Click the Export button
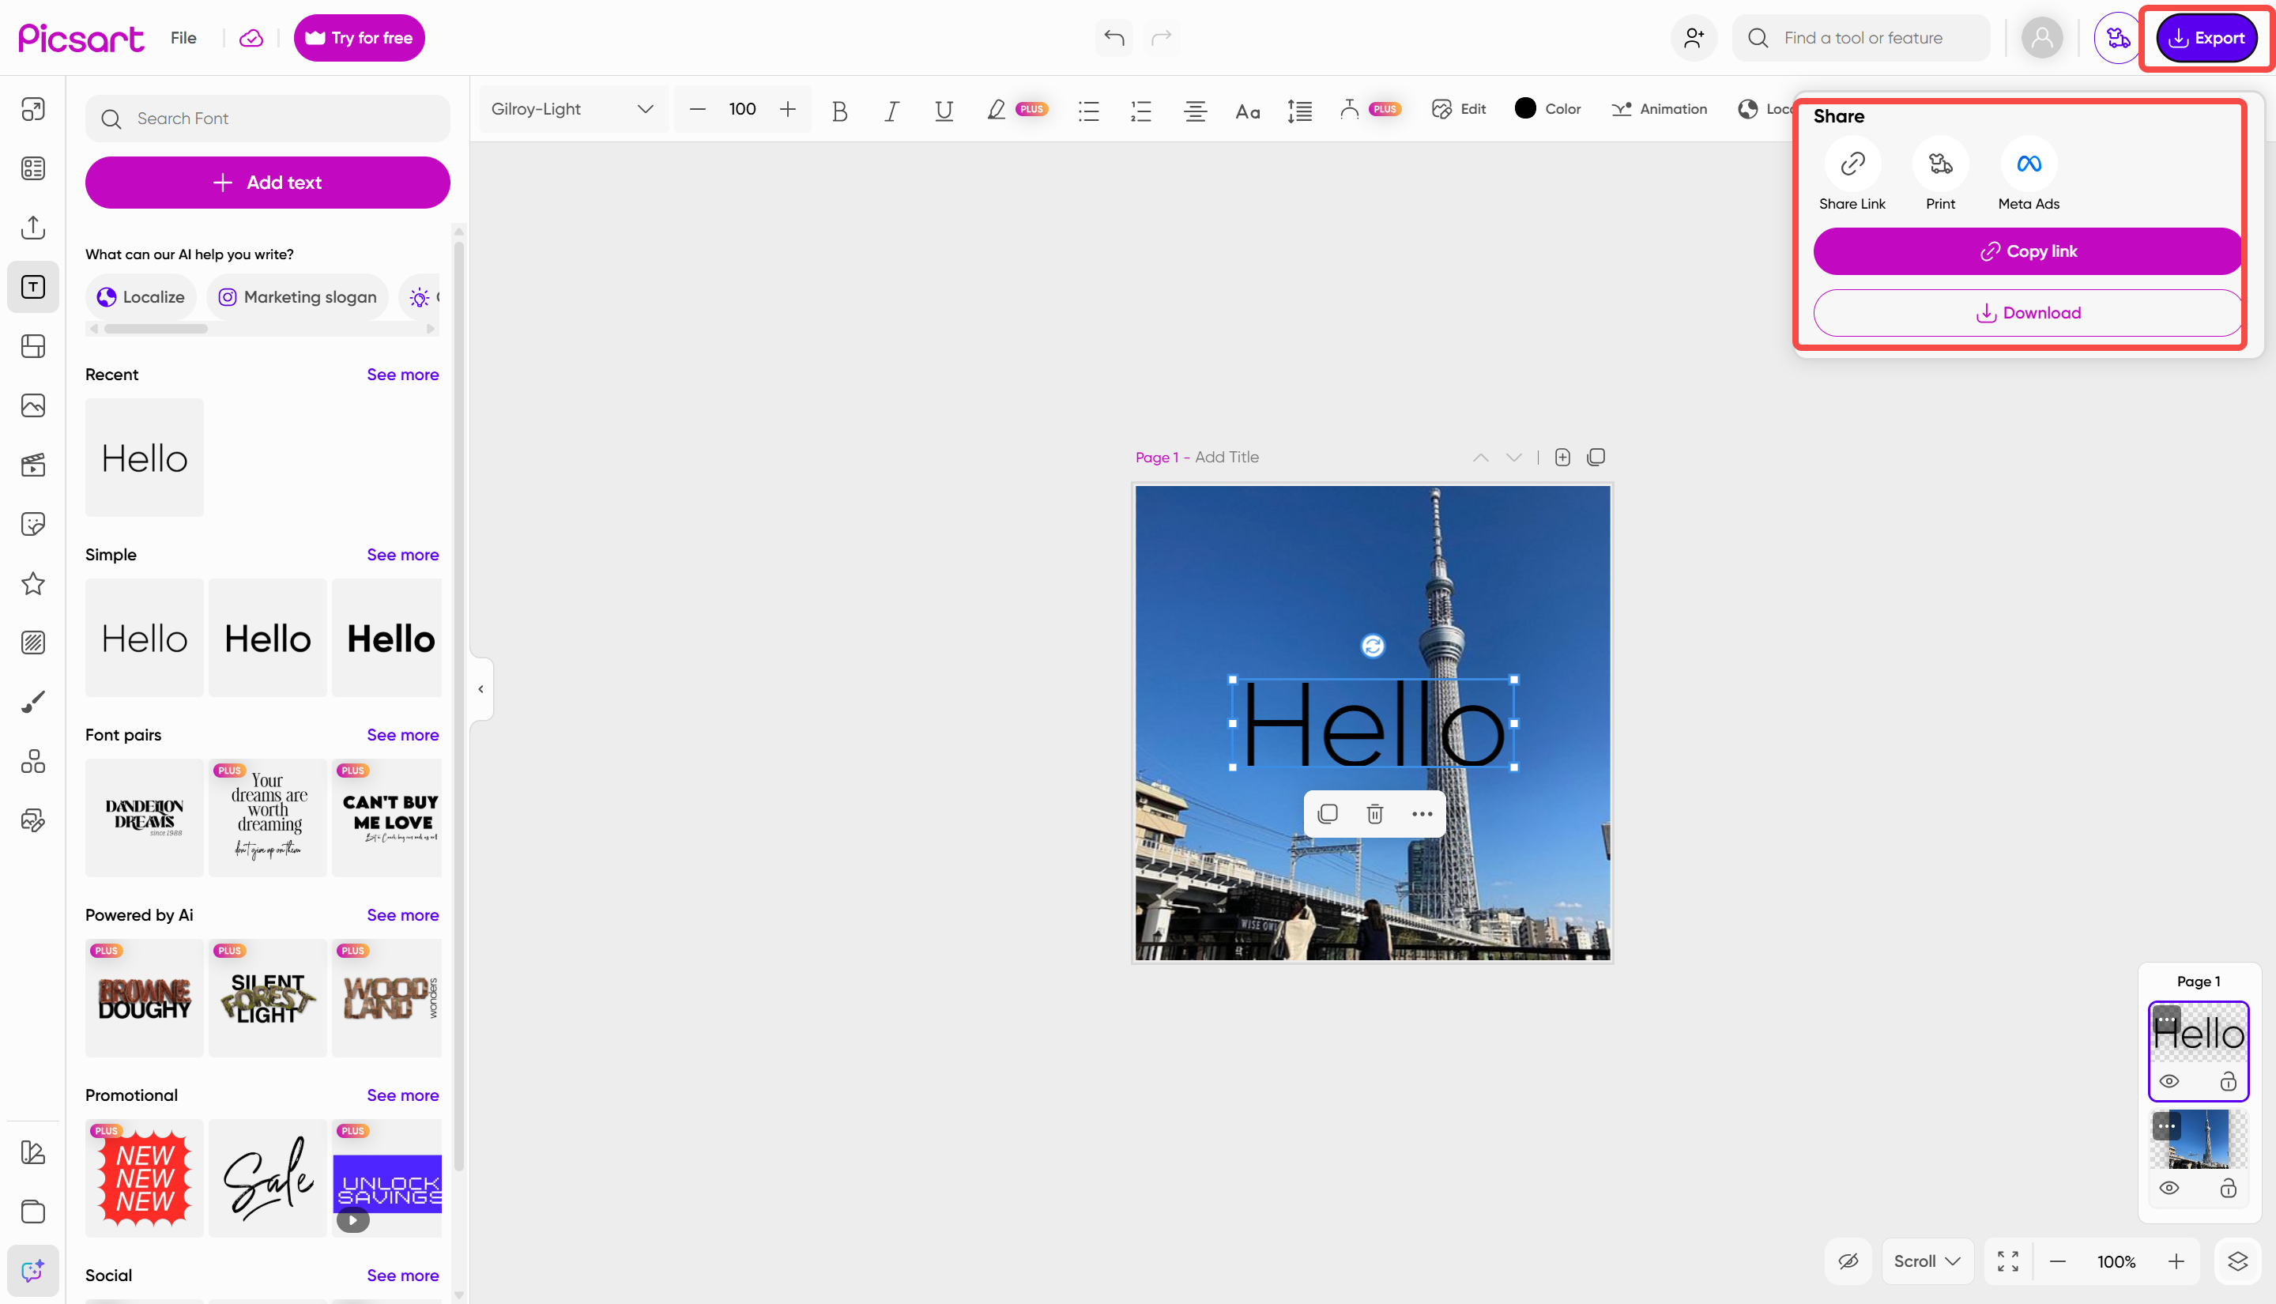Screen dimensions: 2276x1304 click(x=2206, y=38)
